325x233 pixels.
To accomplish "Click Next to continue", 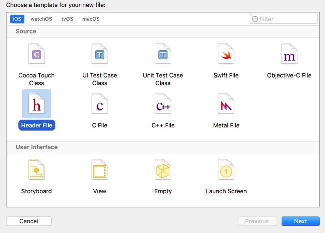I will click(300, 221).
